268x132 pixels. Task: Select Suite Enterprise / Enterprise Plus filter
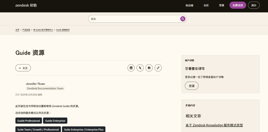point(84,129)
